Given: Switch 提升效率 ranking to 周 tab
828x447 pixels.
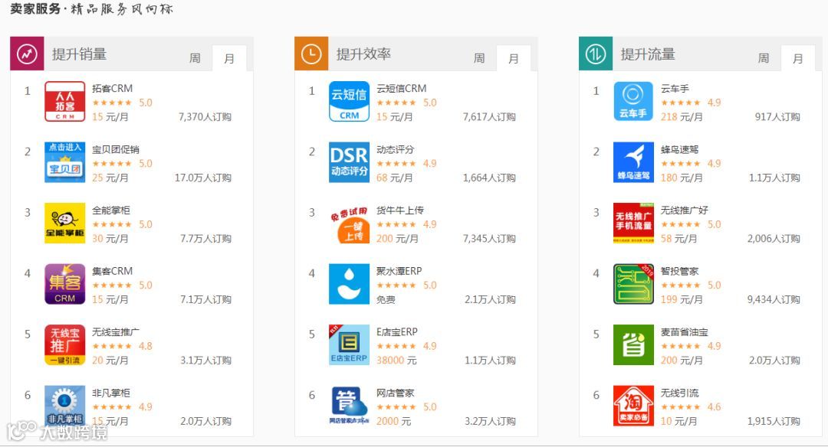Looking at the screenshot, I should click(x=479, y=58).
